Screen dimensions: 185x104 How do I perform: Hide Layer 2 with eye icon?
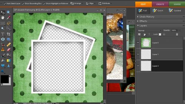pyautogui.click(x=138, y=66)
